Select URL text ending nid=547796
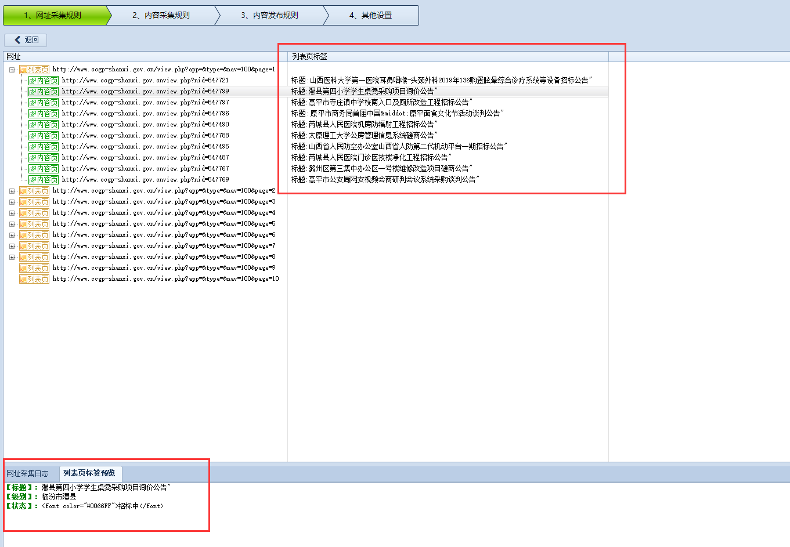The width and height of the screenshot is (790, 547). point(145,114)
